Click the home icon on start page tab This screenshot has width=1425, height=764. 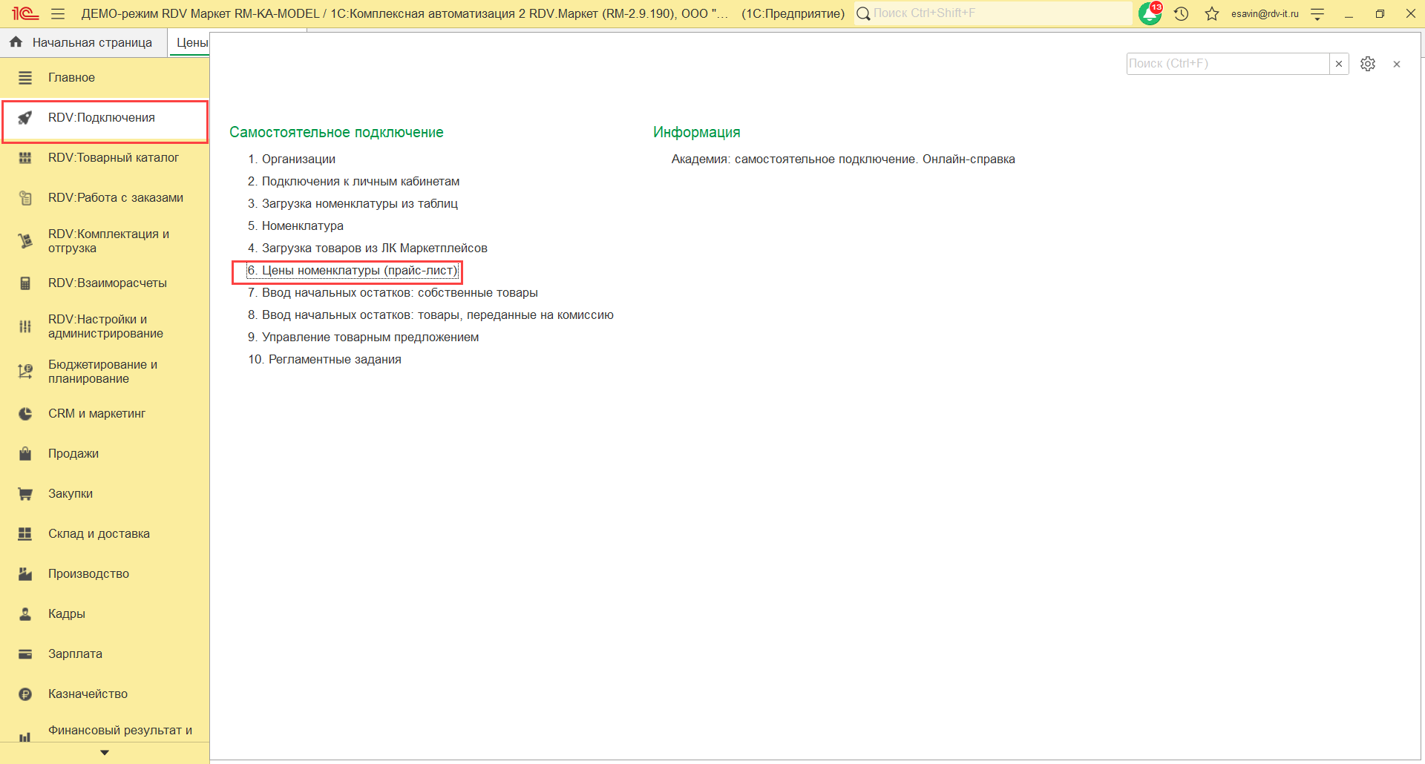[x=16, y=42]
